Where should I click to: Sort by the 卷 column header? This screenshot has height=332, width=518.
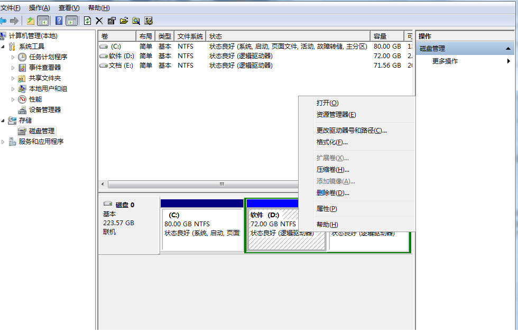click(117, 36)
